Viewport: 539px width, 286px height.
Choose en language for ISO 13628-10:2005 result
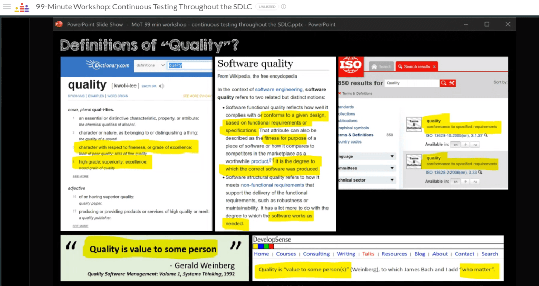[456, 145]
